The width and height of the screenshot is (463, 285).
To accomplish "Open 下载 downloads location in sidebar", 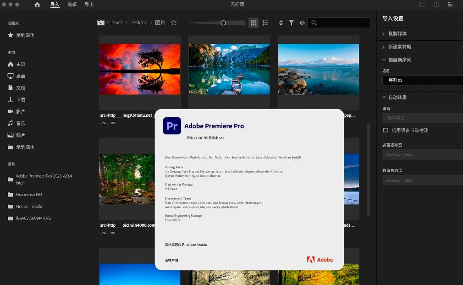I will click(x=17, y=99).
